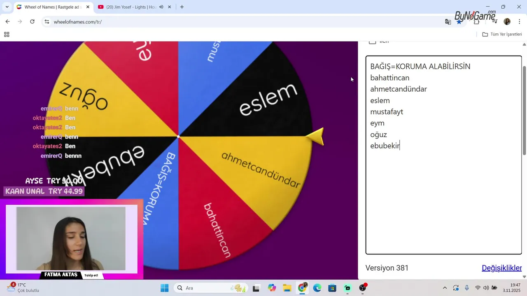Open Google Translate page icon
This screenshot has height=296, width=527.
pyautogui.click(x=448, y=22)
